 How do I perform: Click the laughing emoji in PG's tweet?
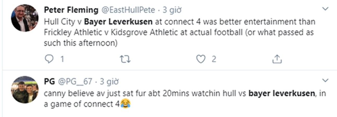tap(126, 104)
